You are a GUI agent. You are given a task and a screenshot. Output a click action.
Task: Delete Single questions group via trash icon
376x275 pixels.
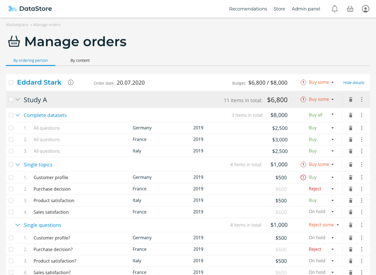pyautogui.click(x=350, y=225)
